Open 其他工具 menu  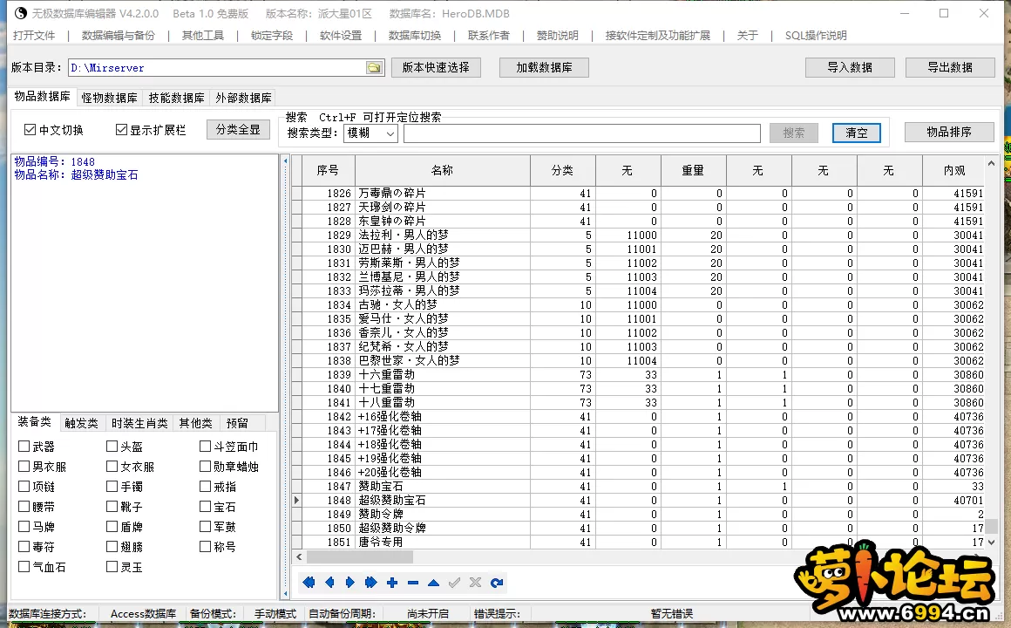202,36
